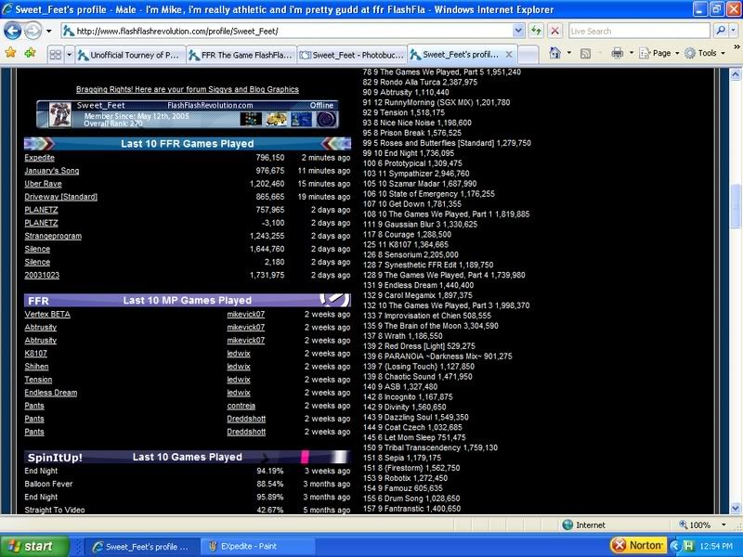Click the Add to Favorites icon
The width and height of the screenshot is (743, 557).
(x=29, y=54)
